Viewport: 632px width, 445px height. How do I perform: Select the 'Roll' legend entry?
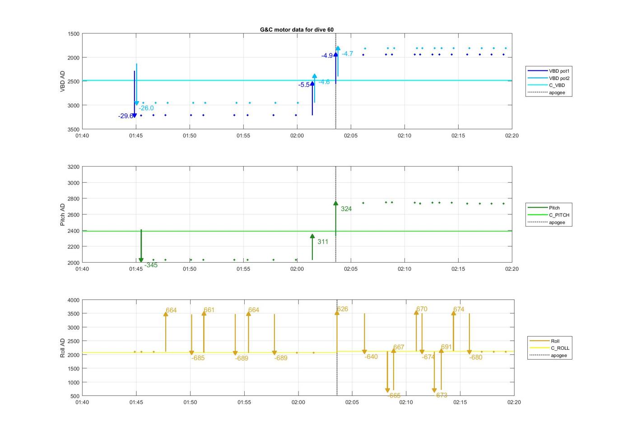coord(544,341)
